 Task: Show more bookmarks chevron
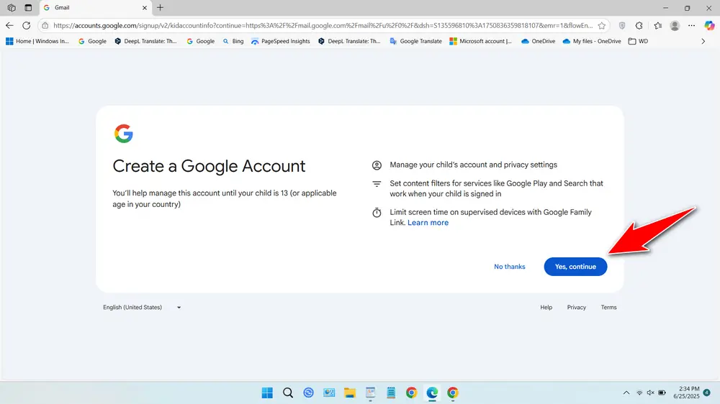(703, 41)
